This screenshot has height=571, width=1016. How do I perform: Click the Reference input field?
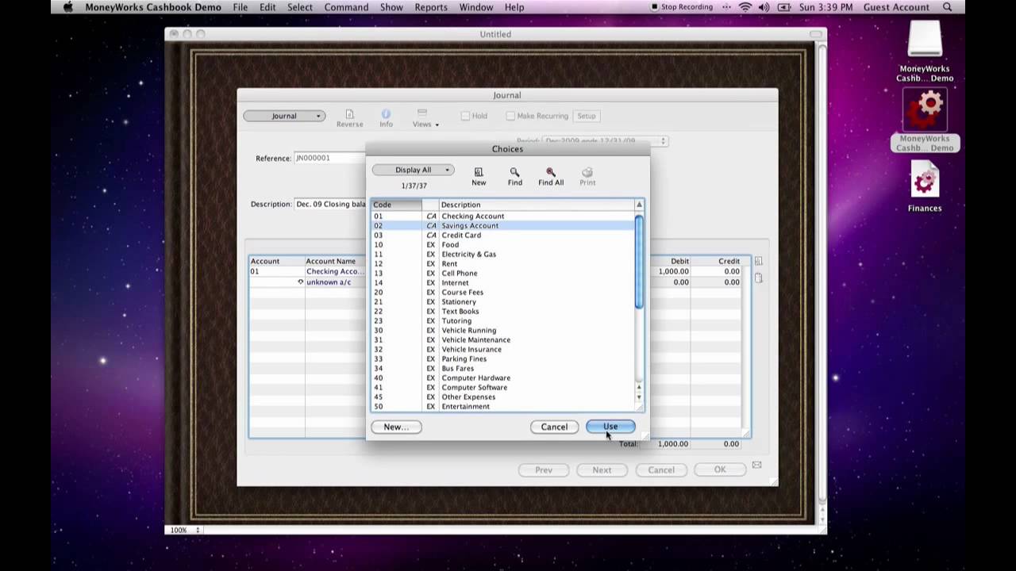(x=329, y=158)
